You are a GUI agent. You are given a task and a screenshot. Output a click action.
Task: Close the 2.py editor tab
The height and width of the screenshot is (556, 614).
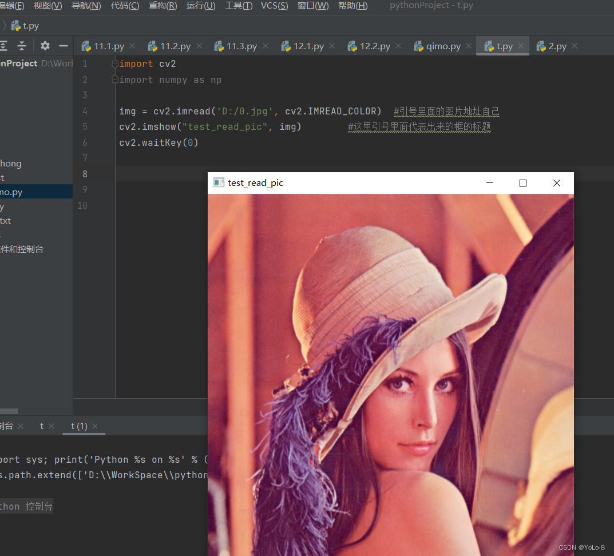coord(575,46)
